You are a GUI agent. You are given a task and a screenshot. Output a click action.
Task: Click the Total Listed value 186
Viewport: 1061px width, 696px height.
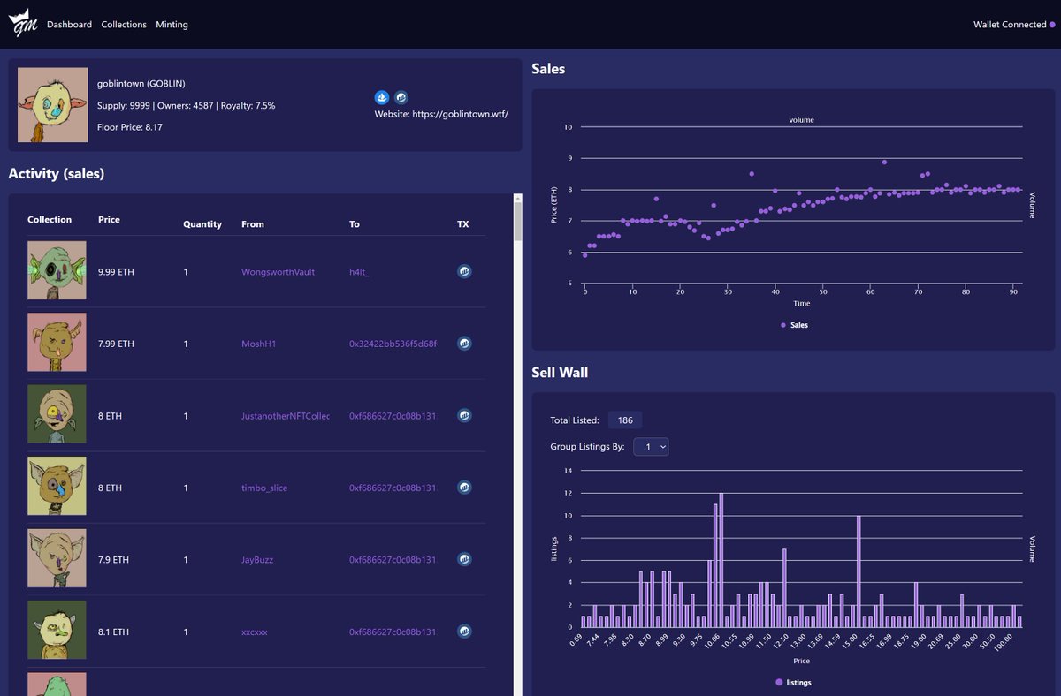click(x=625, y=420)
